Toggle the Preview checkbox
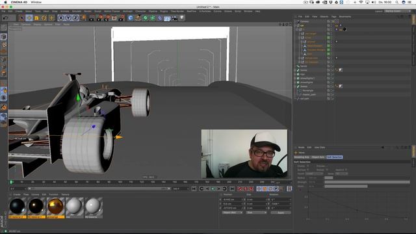 click(327, 166)
